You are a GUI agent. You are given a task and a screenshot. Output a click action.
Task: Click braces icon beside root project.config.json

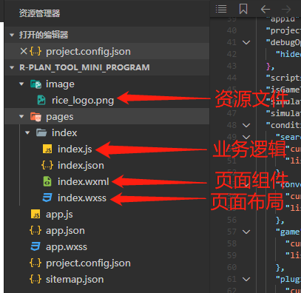[x=35, y=263]
